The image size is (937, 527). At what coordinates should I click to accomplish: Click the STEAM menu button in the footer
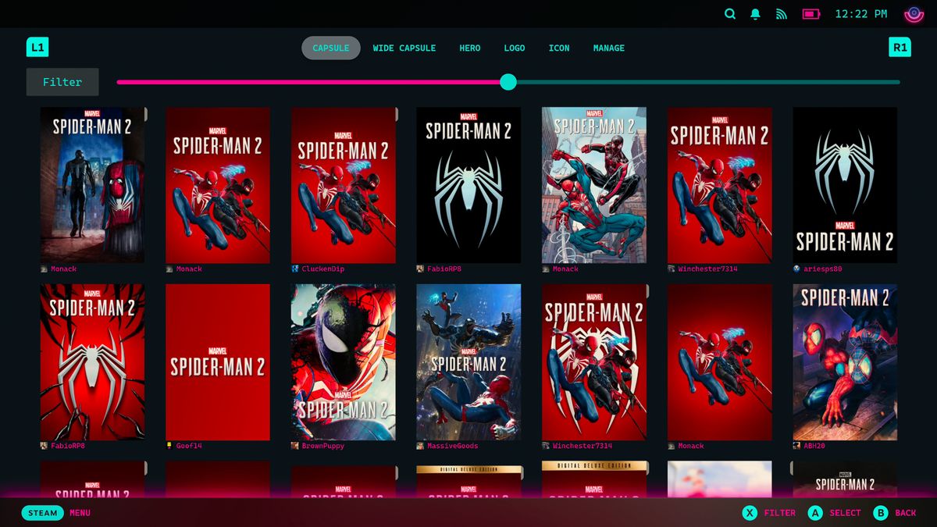click(x=43, y=513)
